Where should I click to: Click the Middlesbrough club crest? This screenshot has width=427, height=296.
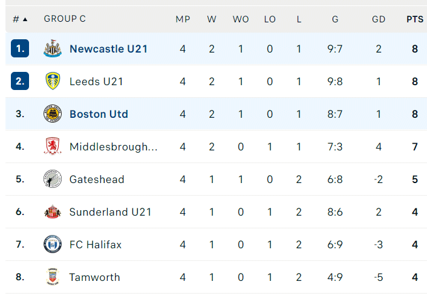click(53, 146)
